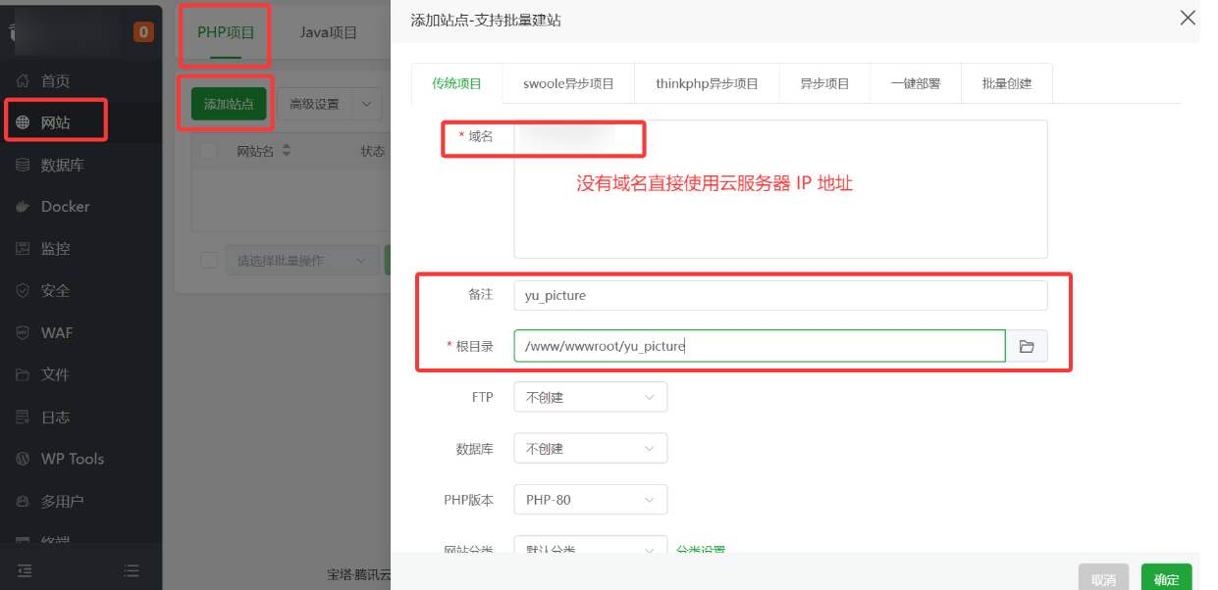The height and width of the screenshot is (590, 1218).
Task: Click the green 确定 button
Action: click(1167, 578)
